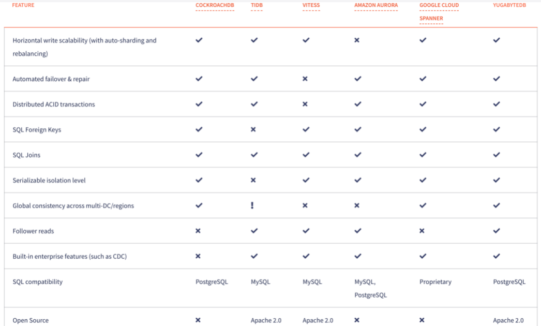Click CockroachDB X mark for Follower reads
Image resolution: width=541 pixels, height=326 pixels.
point(198,231)
